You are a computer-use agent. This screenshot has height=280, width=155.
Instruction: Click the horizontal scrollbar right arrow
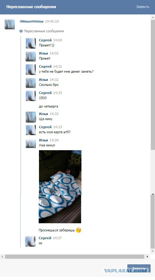click(x=147, y=256)
